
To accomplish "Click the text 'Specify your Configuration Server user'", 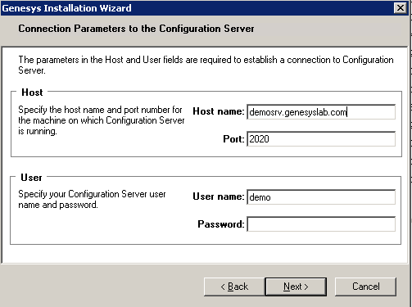I will click(92, 194).
